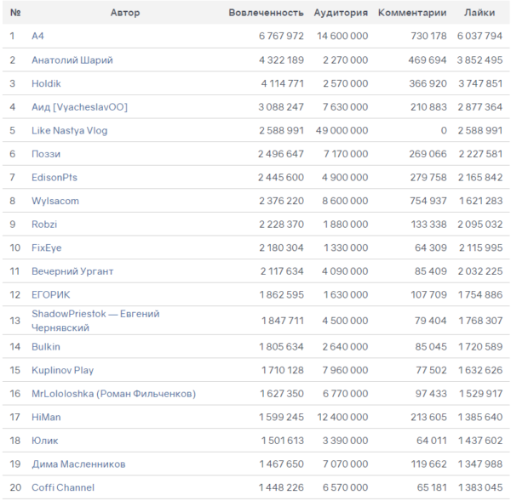Screen dimensions: 511x501
Task: Open the Coffi Channel link
Action: click(x=63, y=487)
